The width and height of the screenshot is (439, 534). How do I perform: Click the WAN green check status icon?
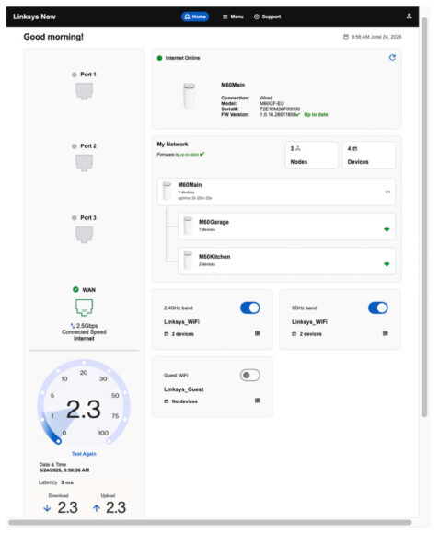(75, 289)
